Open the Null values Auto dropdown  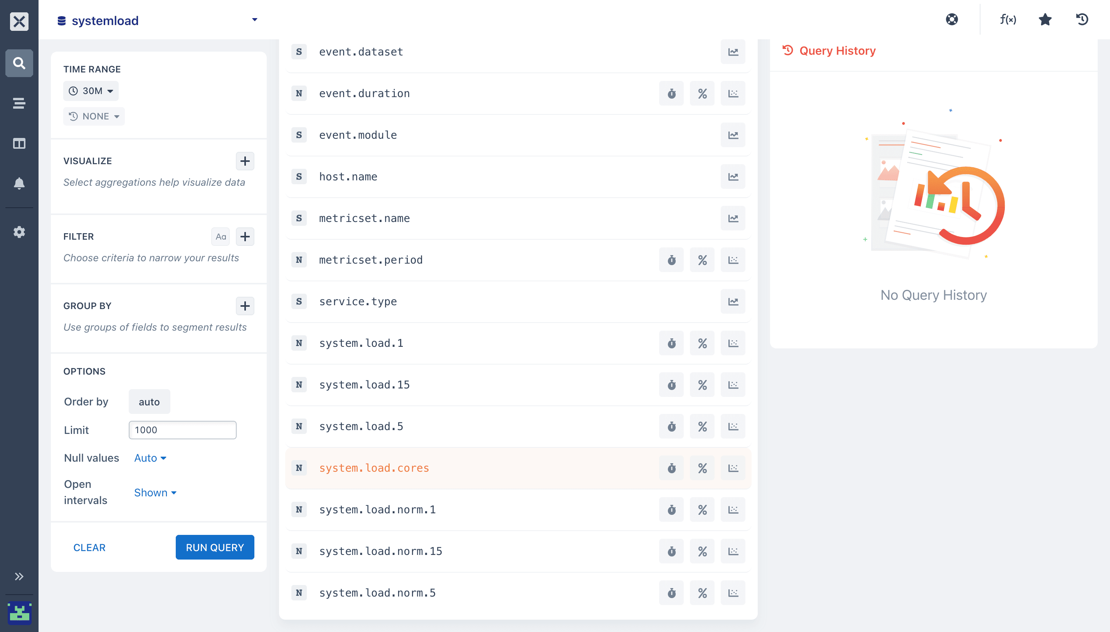click(x=150, y=458)
